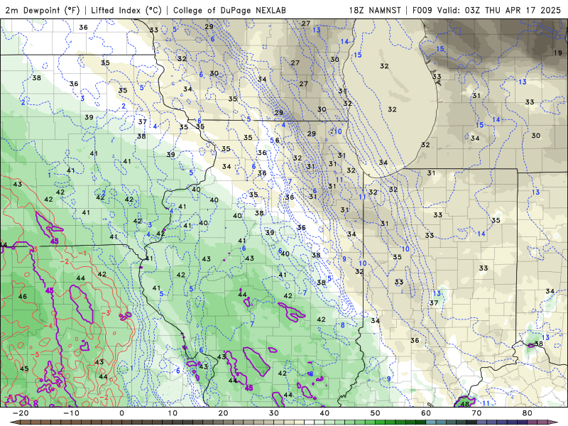Click the red lifted index label -5
Screen dimensions: 568x426
pyautogui.click(x=34, y=354)
